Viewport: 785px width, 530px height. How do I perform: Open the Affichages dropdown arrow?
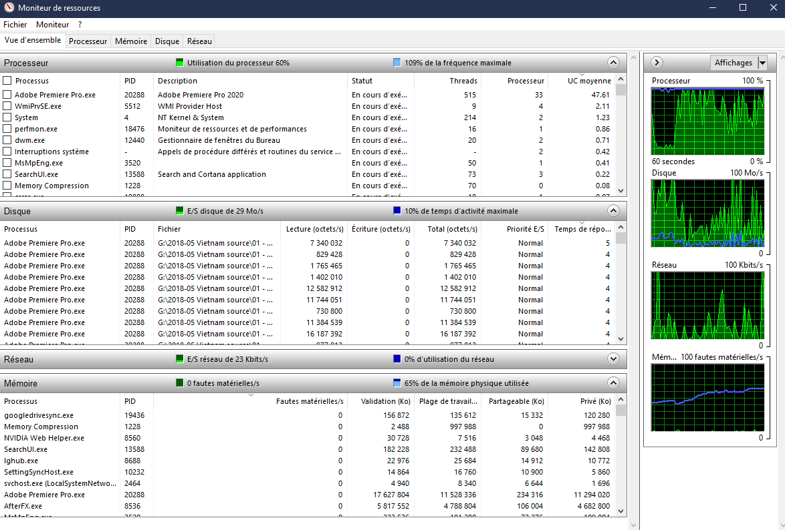[x=762, y=63]
